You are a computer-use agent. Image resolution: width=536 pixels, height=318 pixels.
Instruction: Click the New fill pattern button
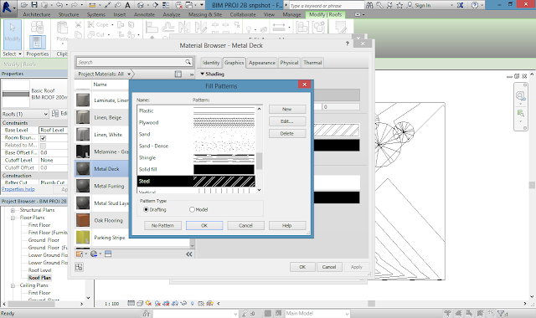coord(287,110)
